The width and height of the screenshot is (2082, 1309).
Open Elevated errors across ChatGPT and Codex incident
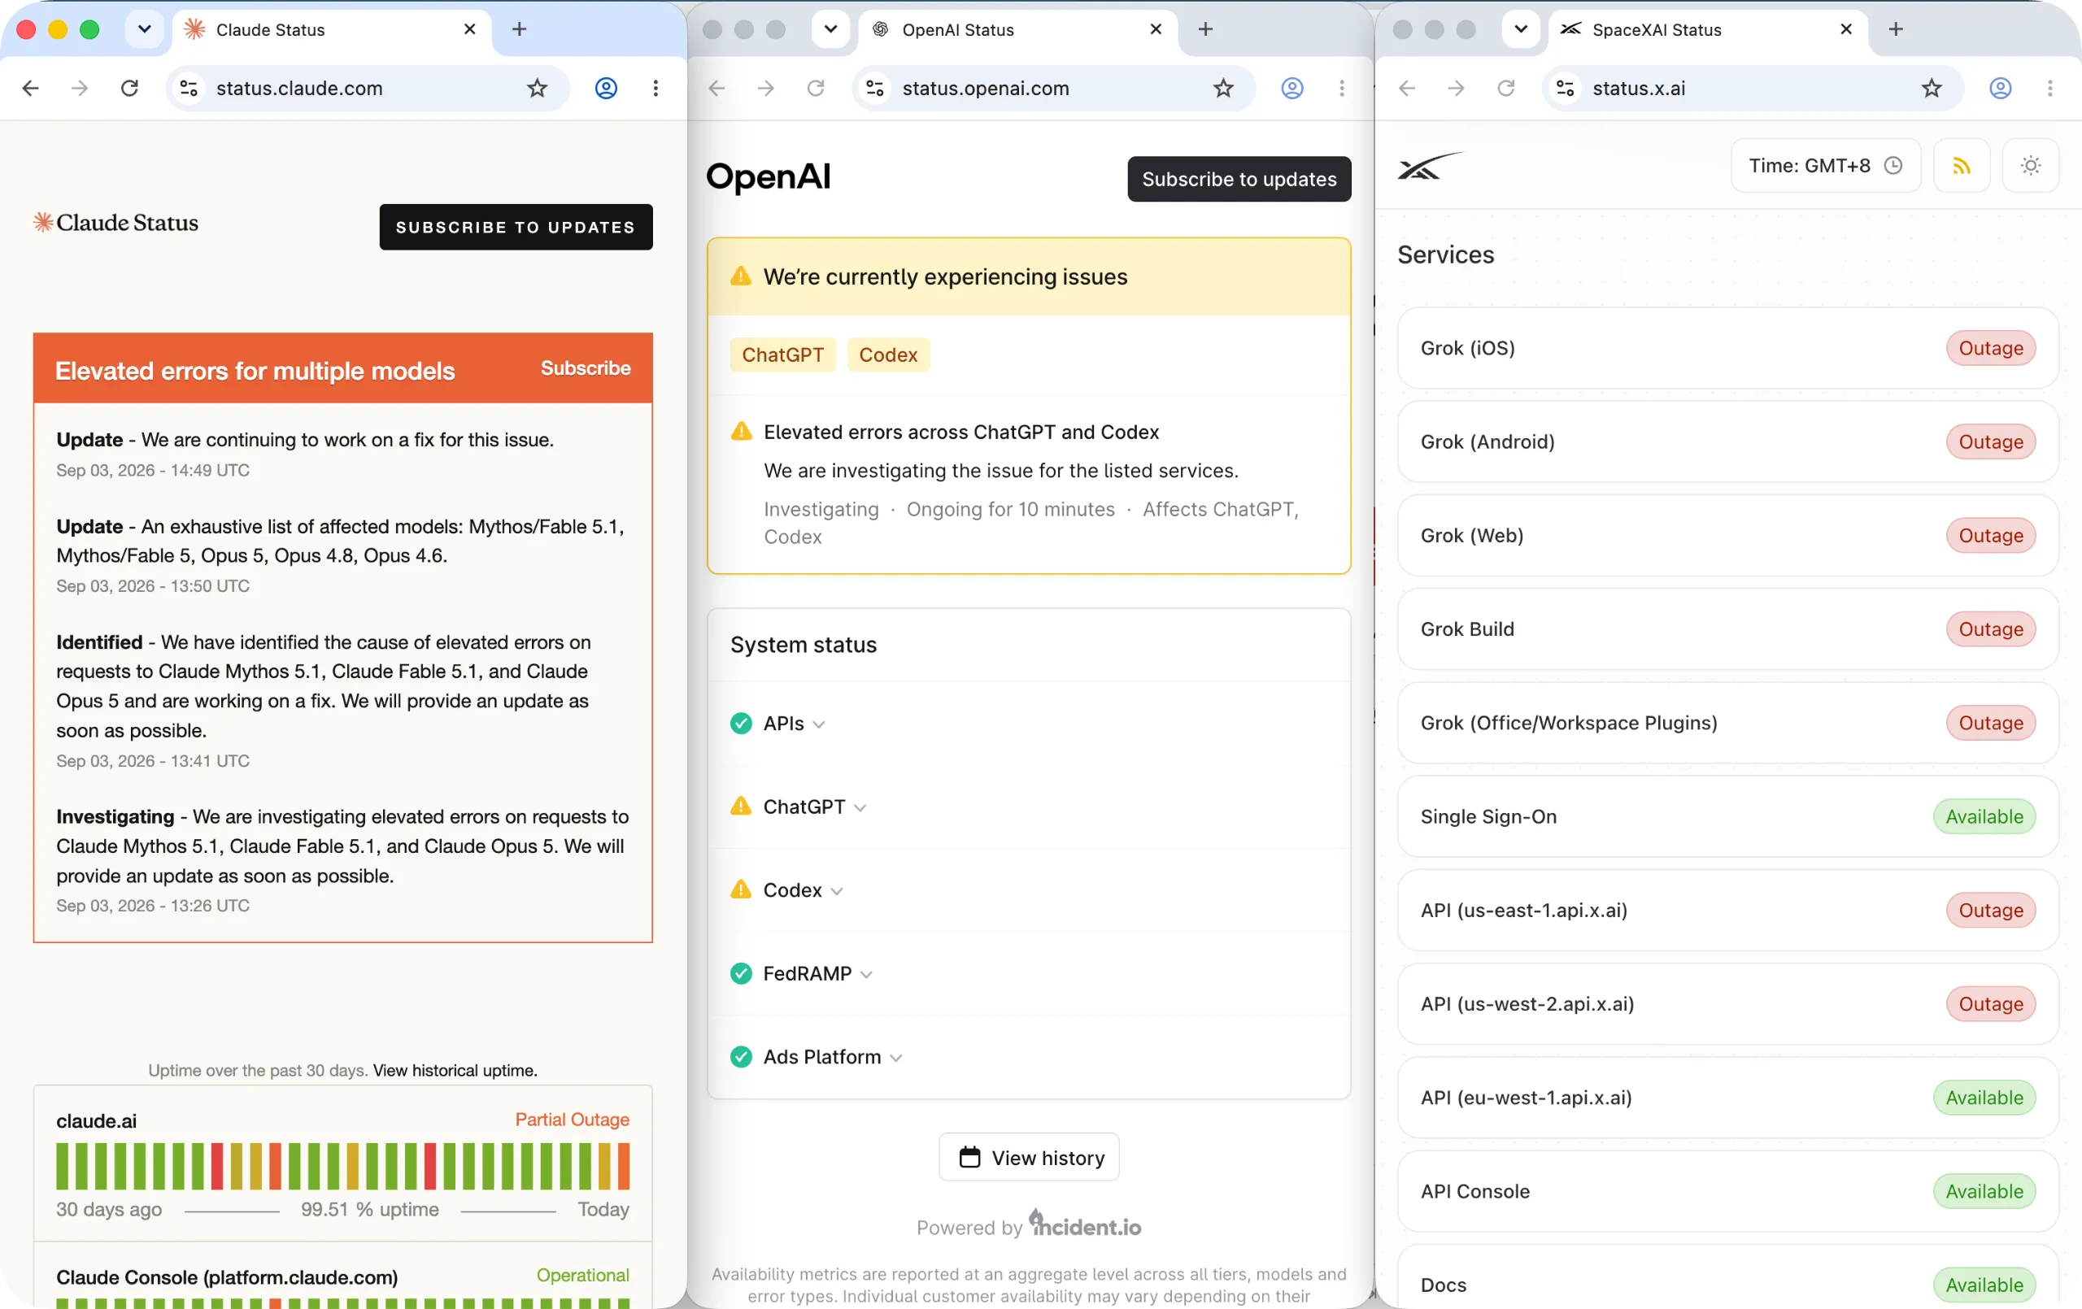960,432
